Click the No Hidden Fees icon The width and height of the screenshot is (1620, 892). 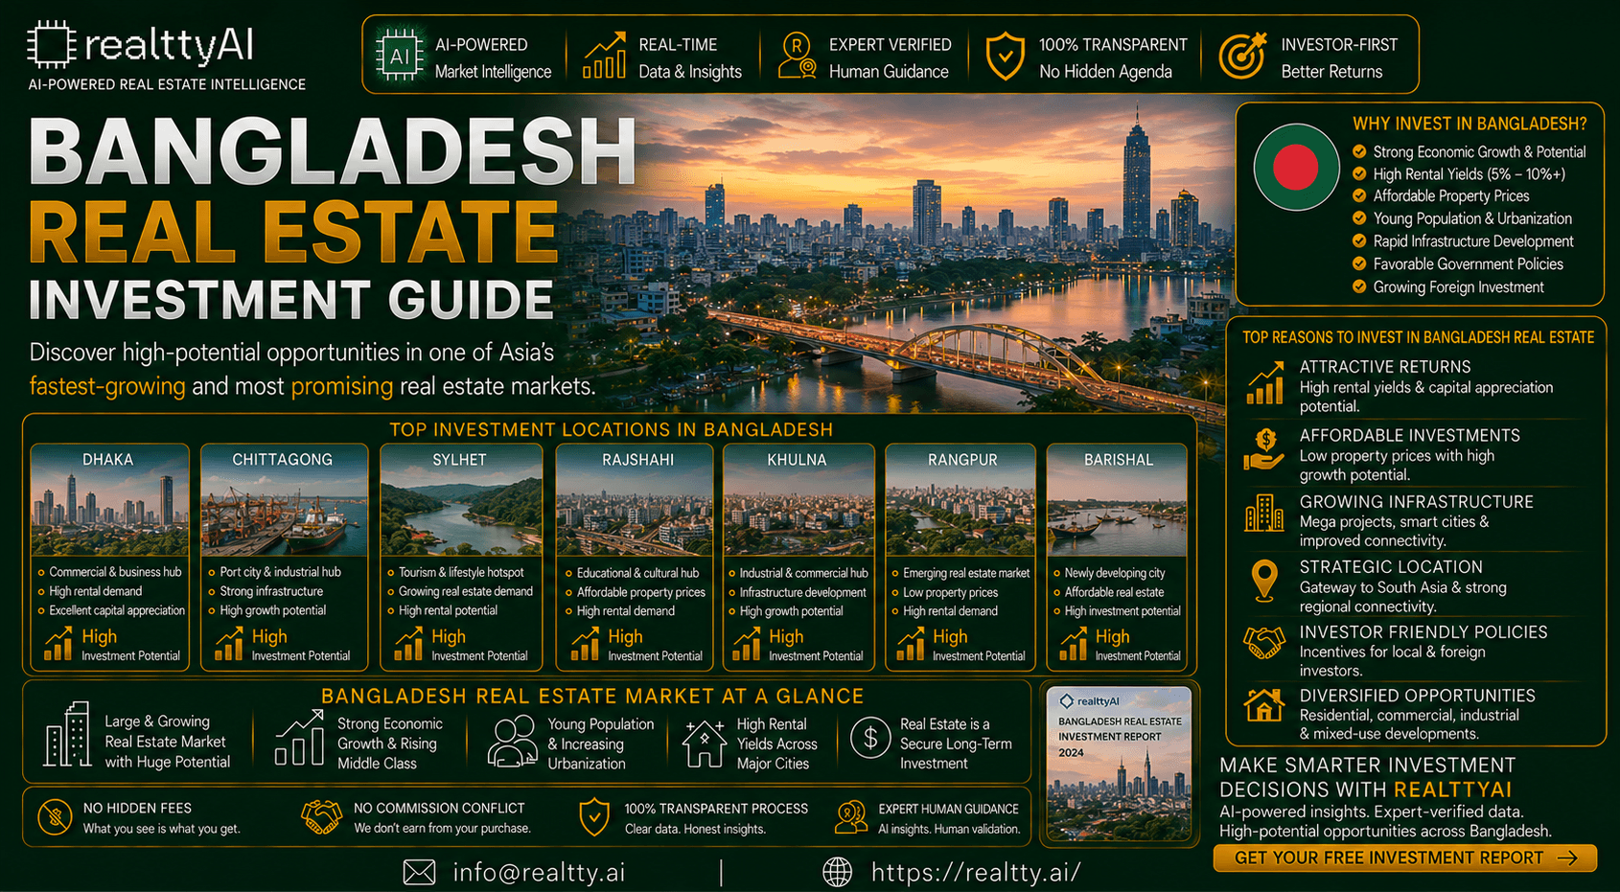55,817
